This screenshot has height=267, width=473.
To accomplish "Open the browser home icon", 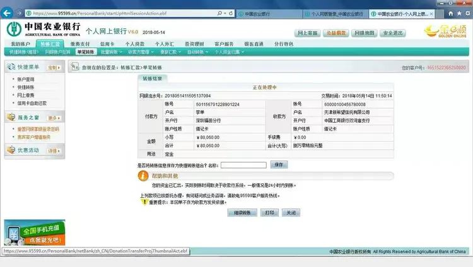I will tap(451, 13).
